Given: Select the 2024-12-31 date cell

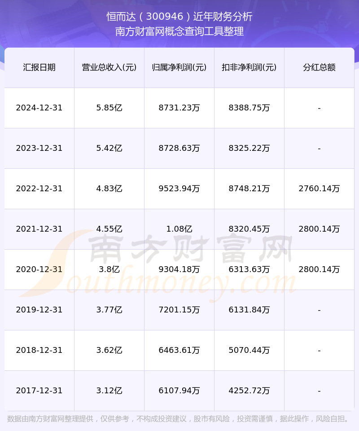Looking at the screenshot, I should tap(39, 108).
